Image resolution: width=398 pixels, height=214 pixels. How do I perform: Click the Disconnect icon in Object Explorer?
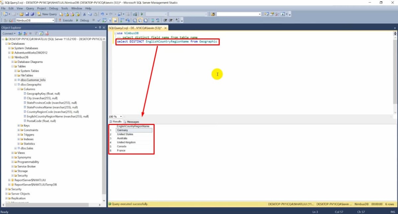25,33
